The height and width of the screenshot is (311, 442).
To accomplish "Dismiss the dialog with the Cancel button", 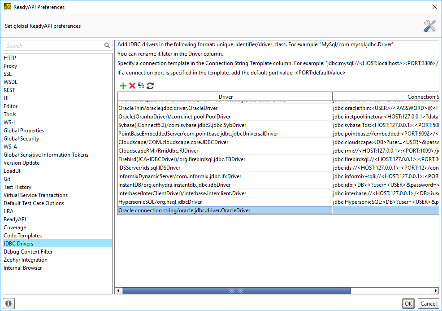I will (429, 304).
